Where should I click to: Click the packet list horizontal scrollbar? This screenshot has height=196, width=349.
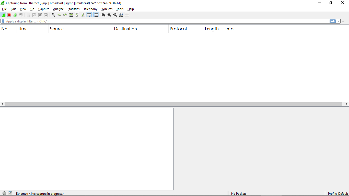tap(173, 104)
